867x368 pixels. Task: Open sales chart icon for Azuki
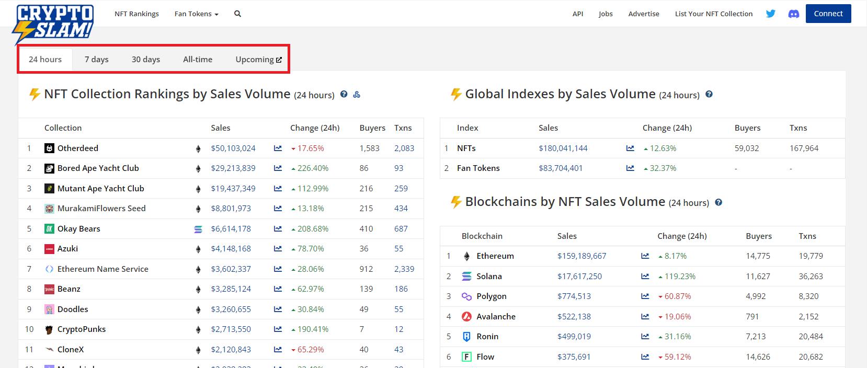click(278, 249)
